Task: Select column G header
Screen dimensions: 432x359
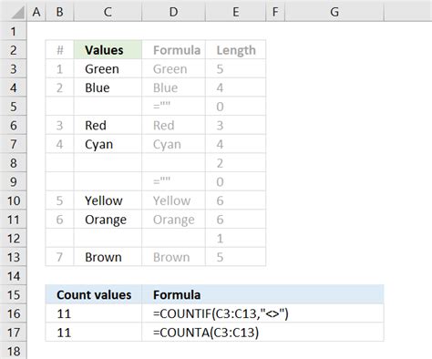Action: (x=334, y=12)
